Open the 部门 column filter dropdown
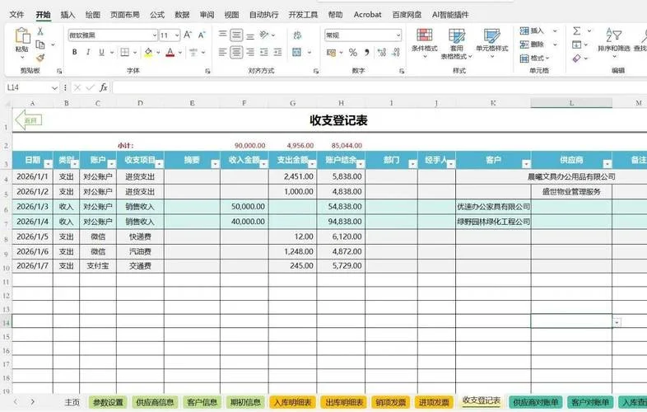This screenshot has height=412, width=647. point(412,164)
